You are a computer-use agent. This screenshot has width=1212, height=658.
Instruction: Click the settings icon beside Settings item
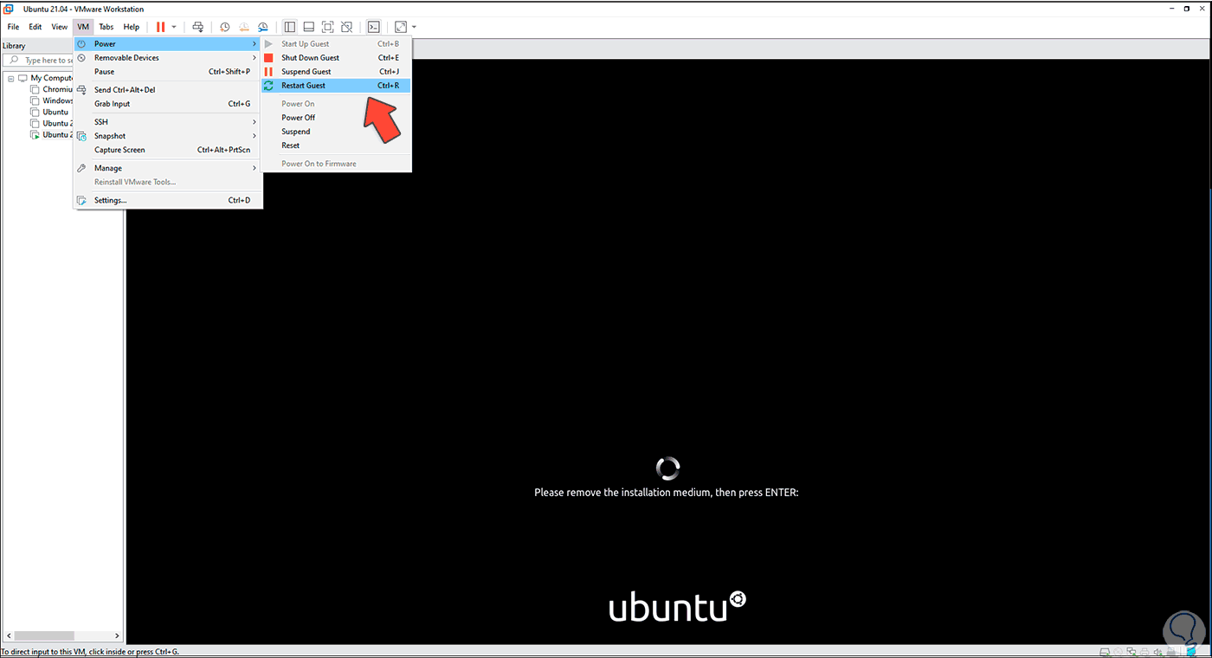pyautogui.click(x=82, y=201)
